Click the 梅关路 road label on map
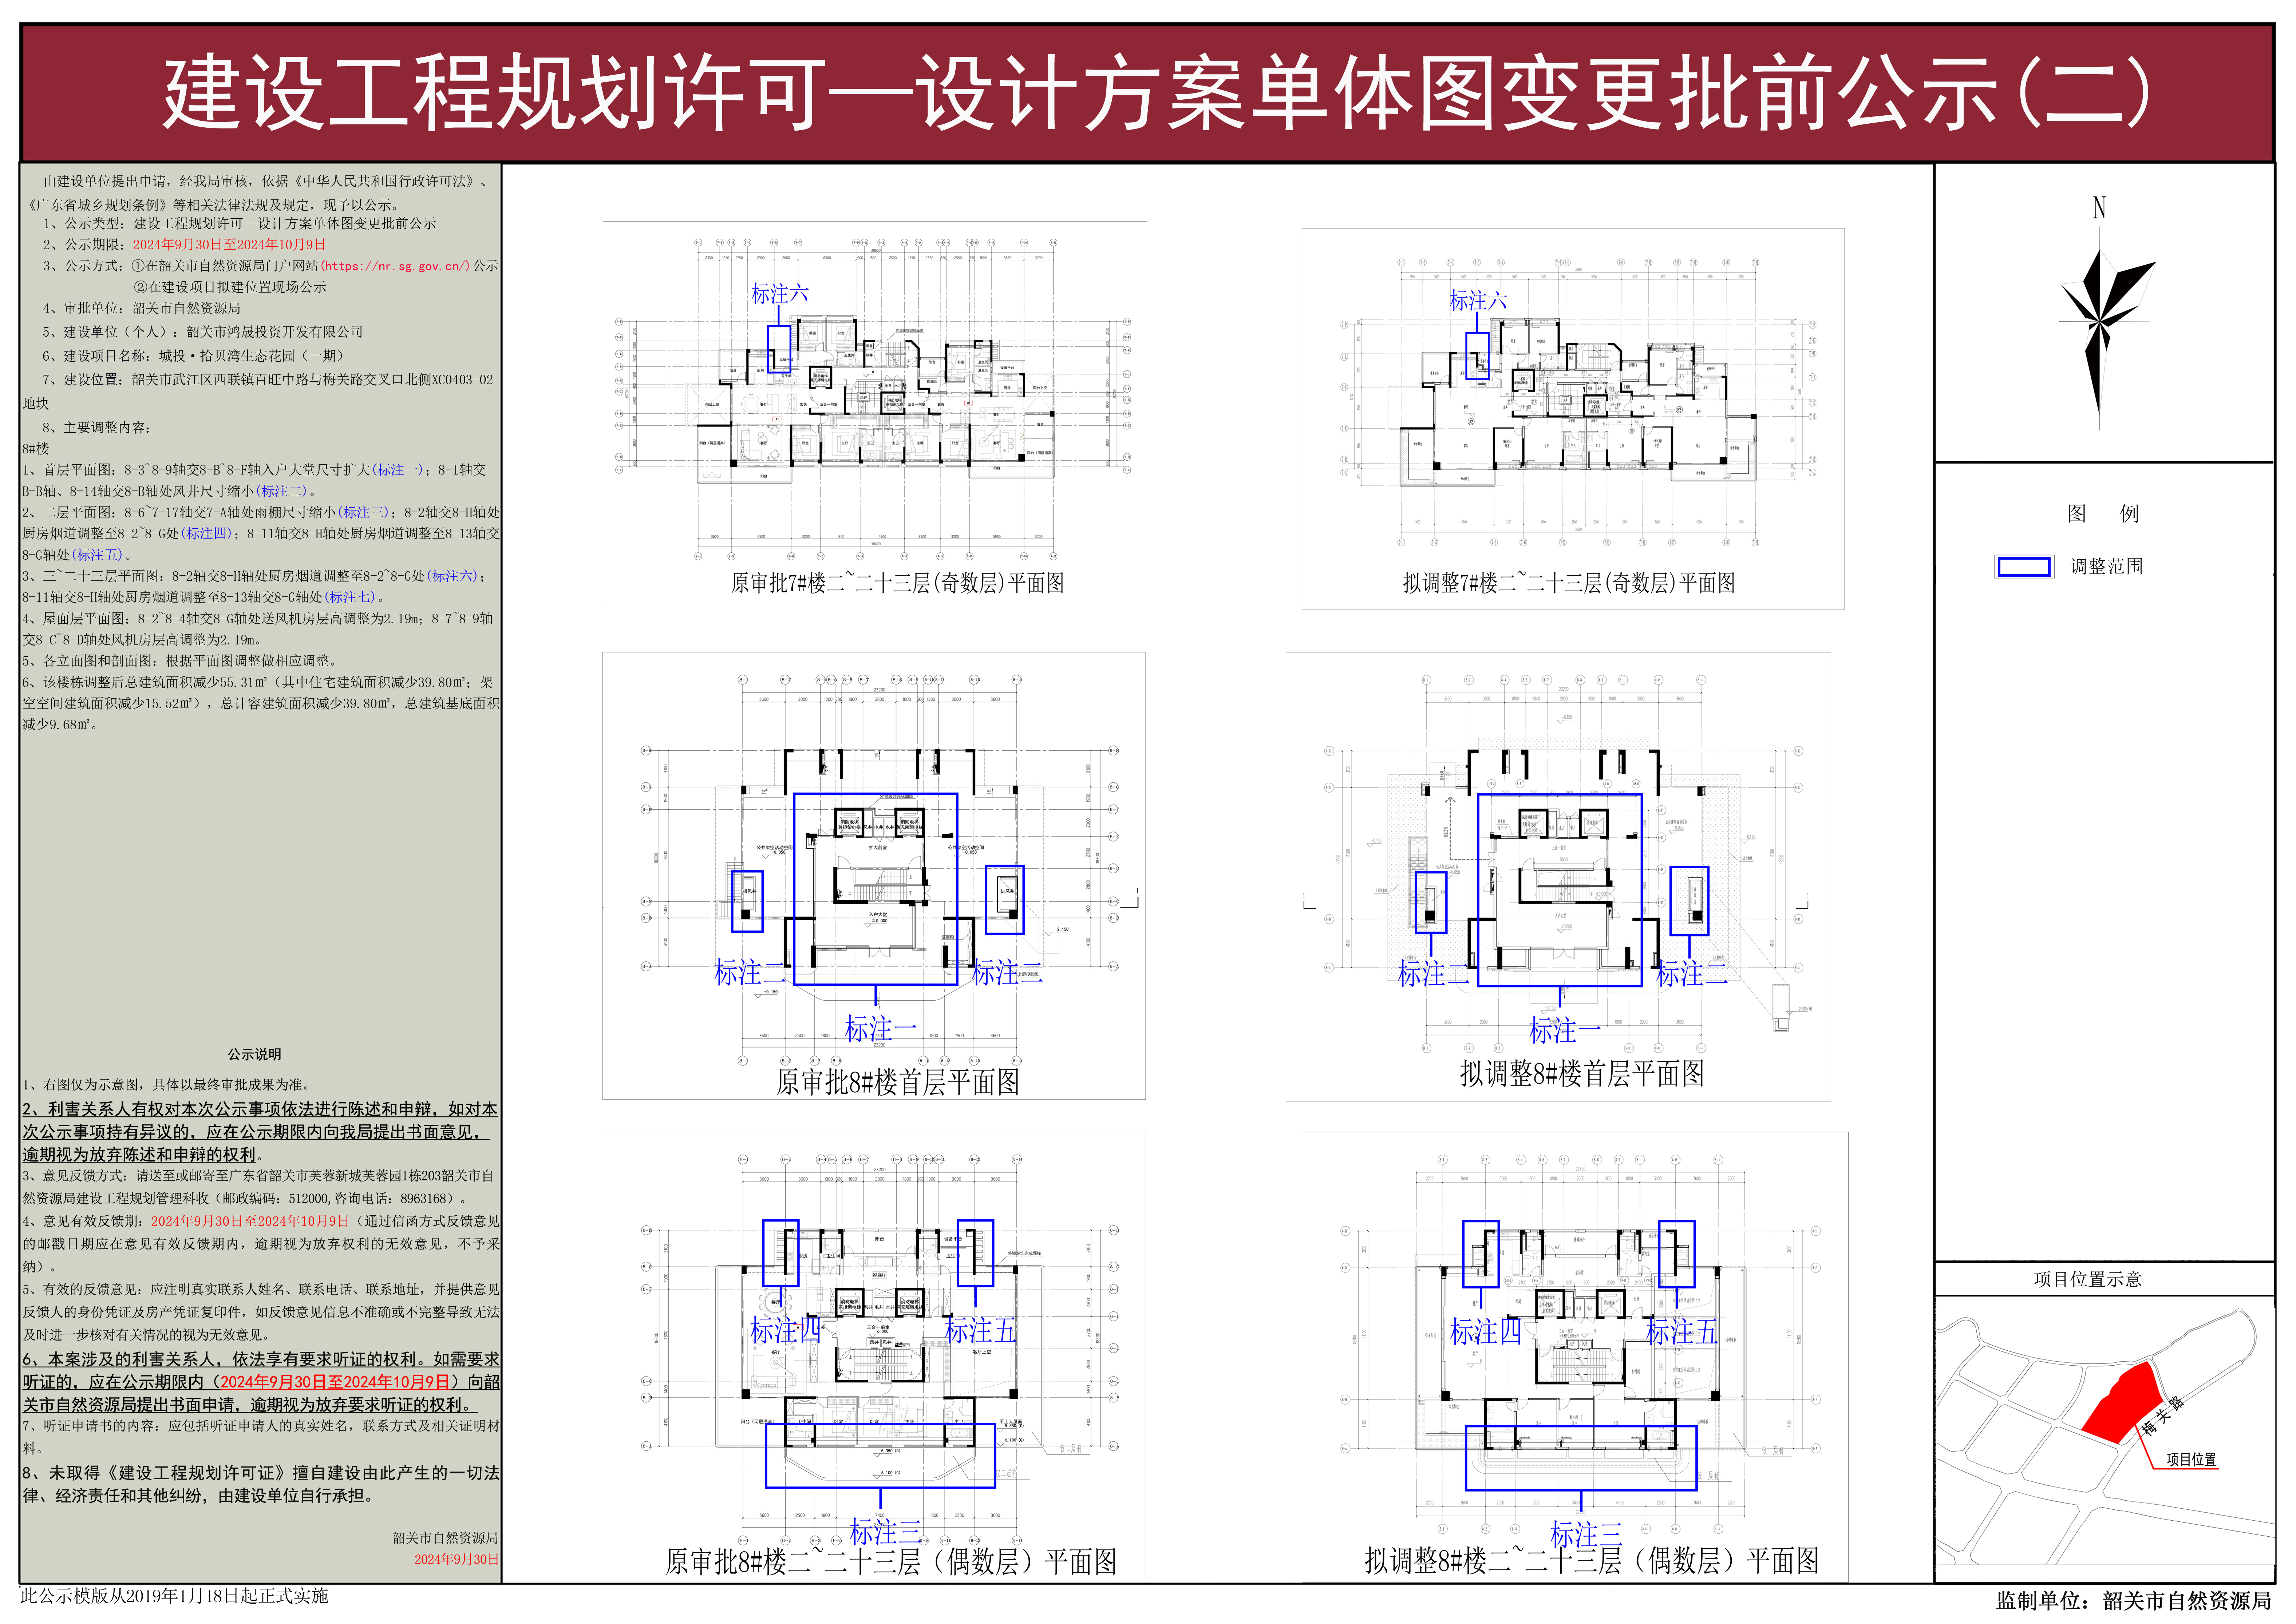This screenshot has height=1624, width=2296. click(2162, 1415)
